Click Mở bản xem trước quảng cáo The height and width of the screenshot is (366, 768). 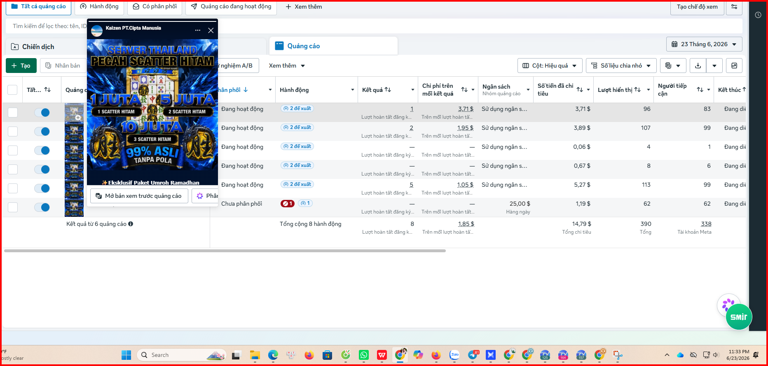pos(139,196)
